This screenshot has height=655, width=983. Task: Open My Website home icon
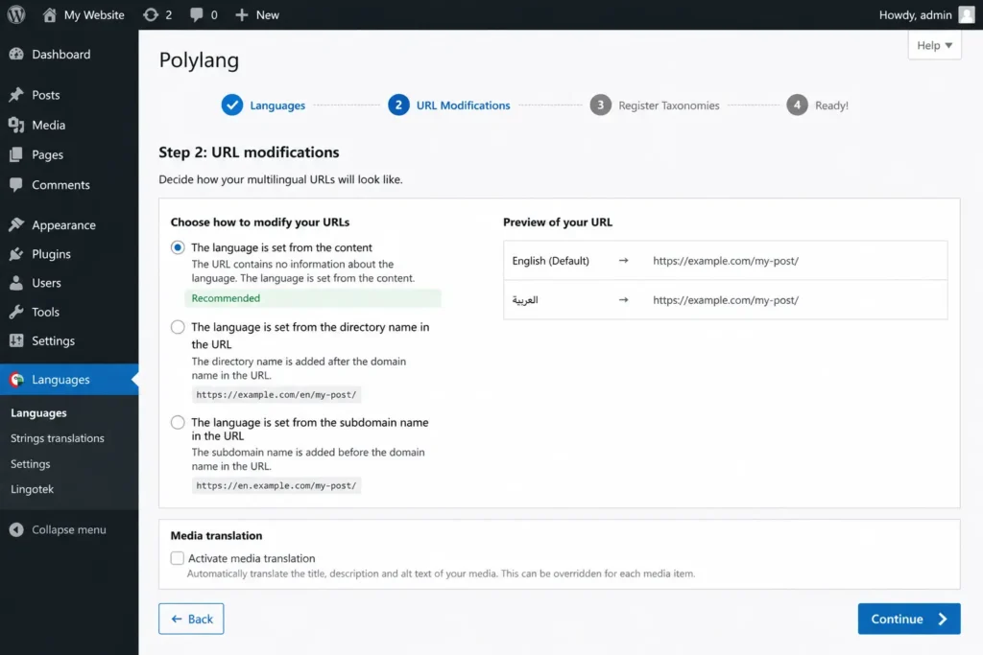50,14
